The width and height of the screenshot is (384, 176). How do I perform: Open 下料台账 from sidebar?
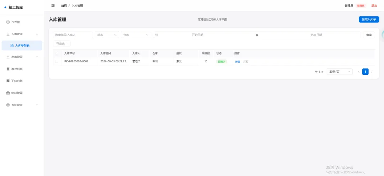click(x=22, y=81)
